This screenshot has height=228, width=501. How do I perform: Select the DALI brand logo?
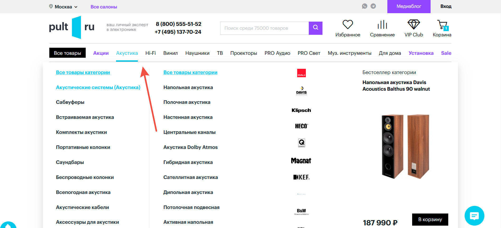coord(301,73)
